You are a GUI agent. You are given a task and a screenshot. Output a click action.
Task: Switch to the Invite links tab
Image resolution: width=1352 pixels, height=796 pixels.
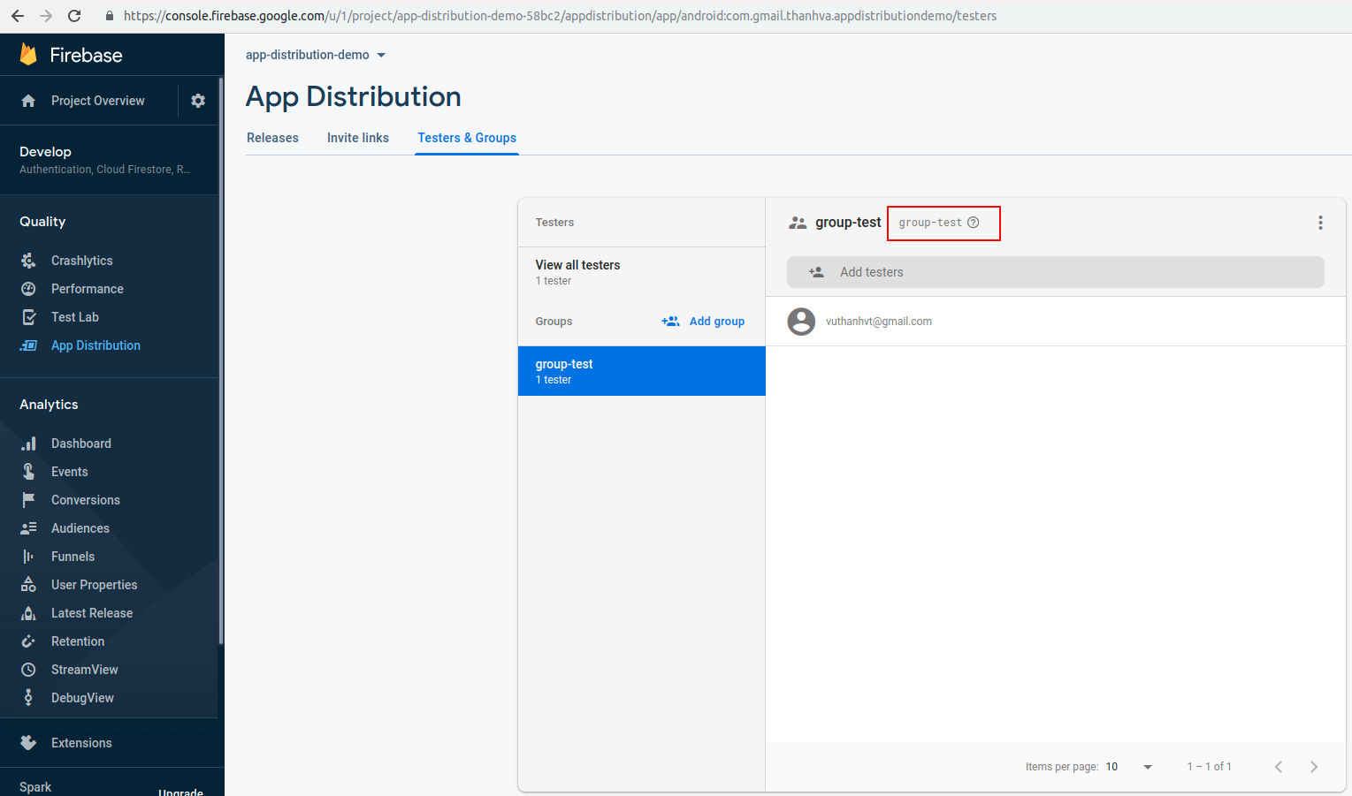click(357, 137)
